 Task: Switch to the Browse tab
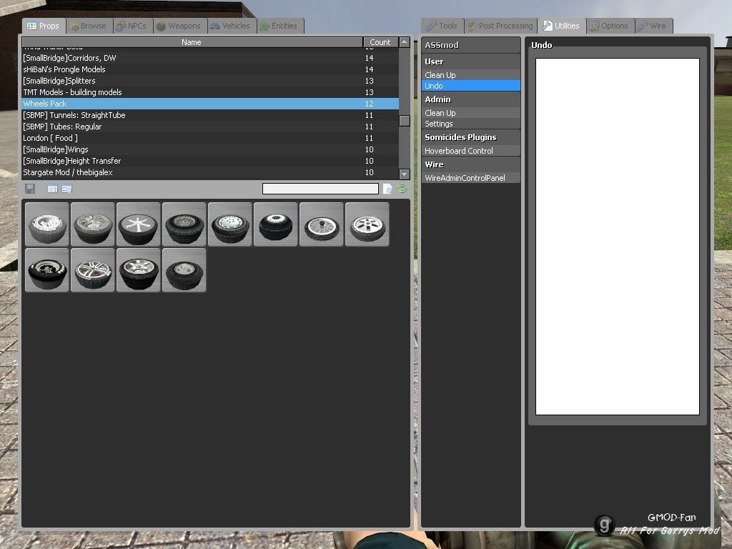click(88, 26)
